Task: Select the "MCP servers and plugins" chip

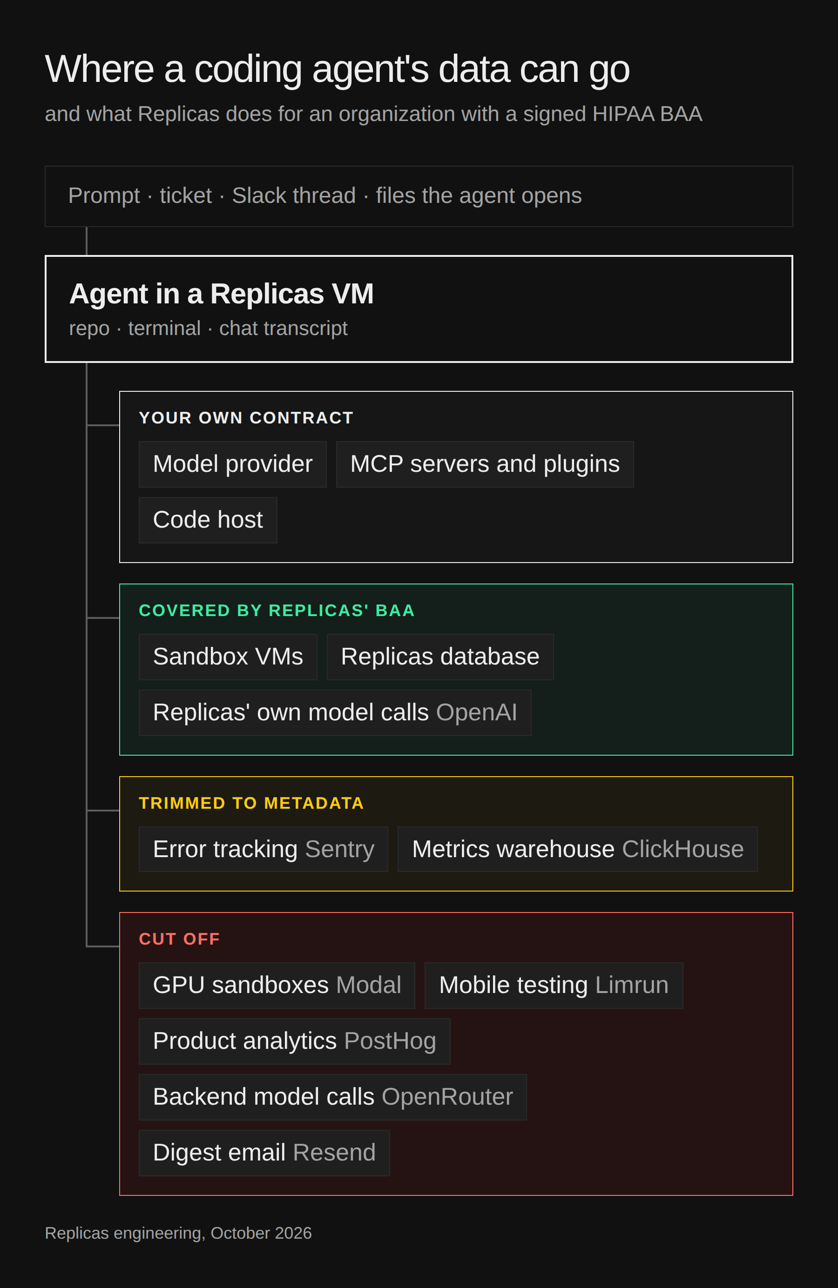Action: click(x=485, y=464)
